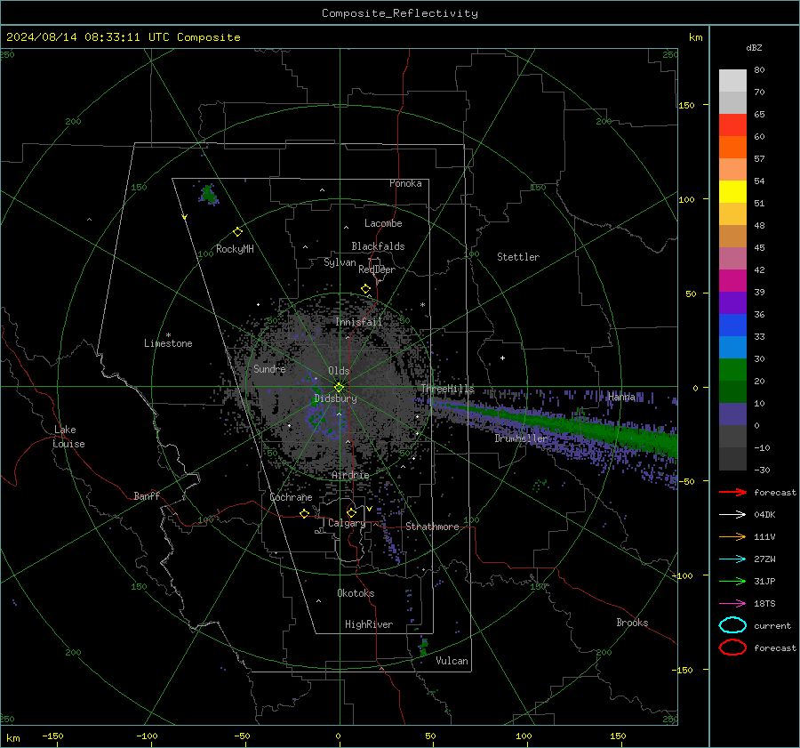Click the RedDeer city label
Image resolution: width=800 pixels, height=748 pixels.
377,269
